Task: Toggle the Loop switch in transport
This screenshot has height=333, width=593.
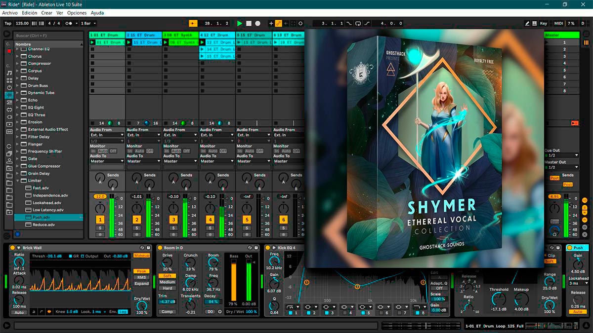Action: 358,23
